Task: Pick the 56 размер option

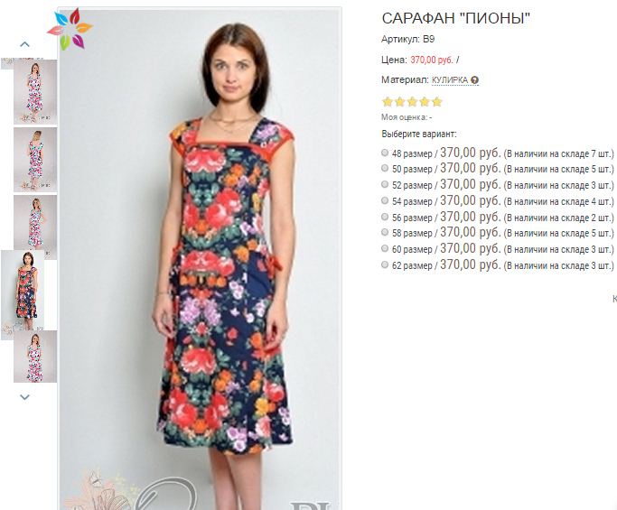Action: point(385,217)
